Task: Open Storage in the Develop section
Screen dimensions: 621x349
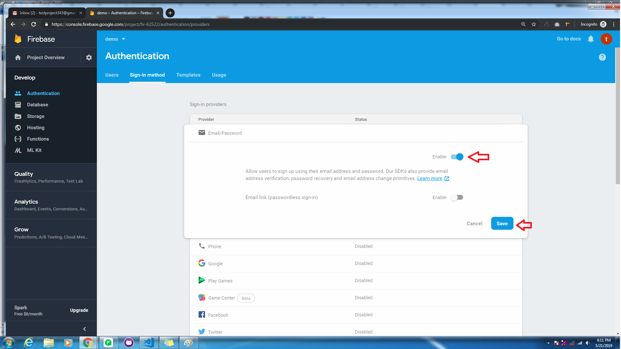Action: [36, 116]
